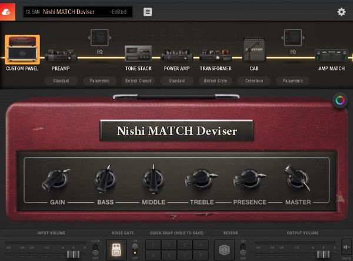Click left arrow of second EQ
Image resolution: width=353 pixels, height=261 pixels.
[282, 38]
